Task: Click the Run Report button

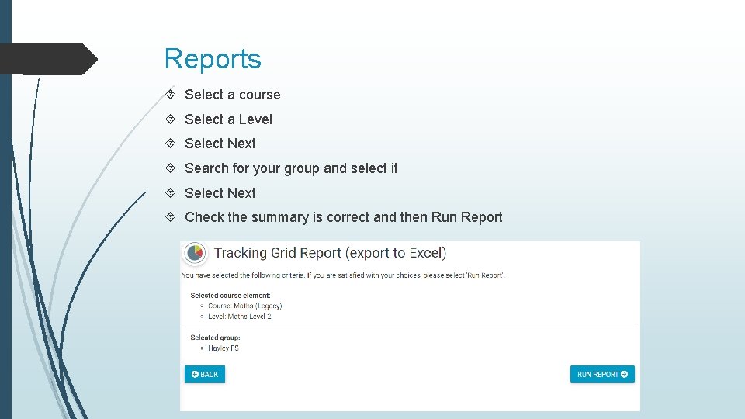Action: (x=602, y=374)
